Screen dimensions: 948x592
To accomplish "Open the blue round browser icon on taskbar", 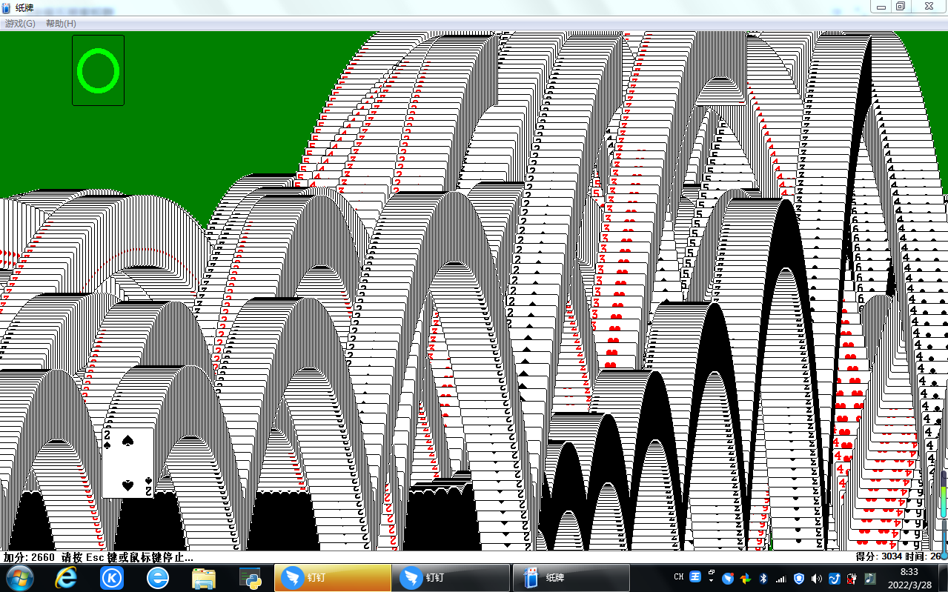I will click(158, 578).
